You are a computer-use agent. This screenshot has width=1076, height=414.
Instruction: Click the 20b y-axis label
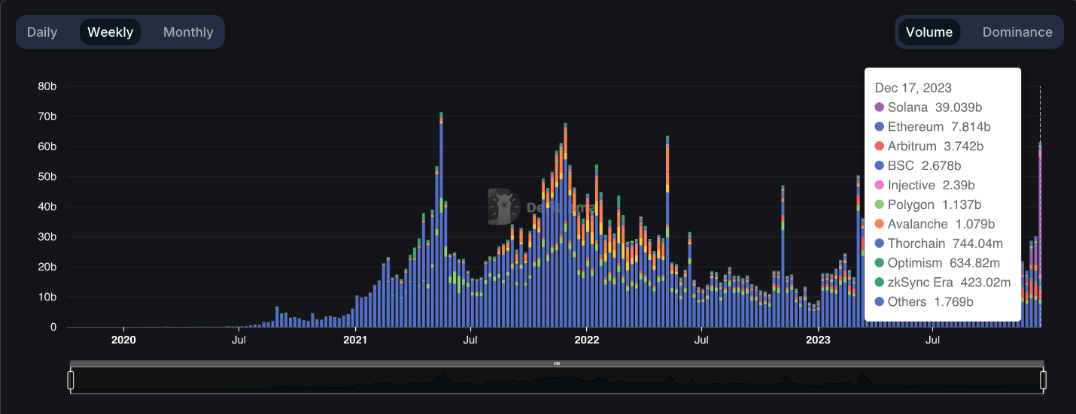click(x=47, y=267)
